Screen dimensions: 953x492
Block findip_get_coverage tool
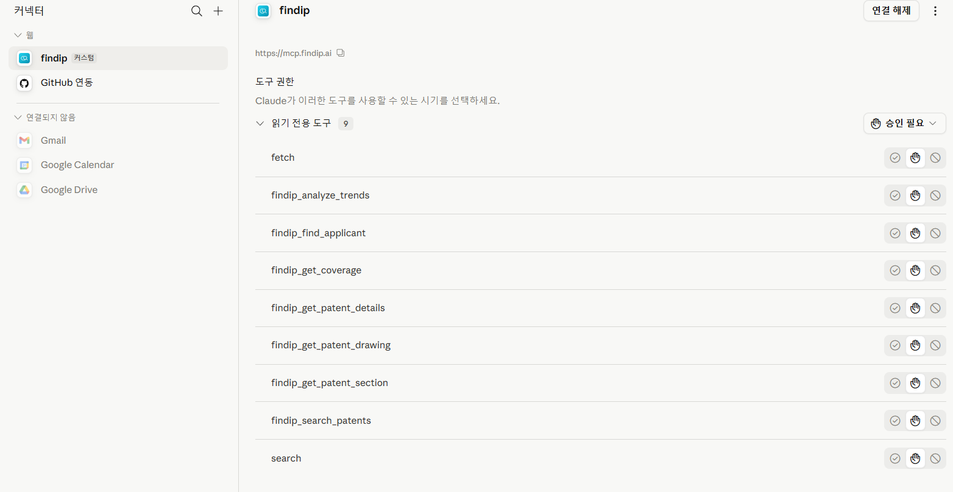point(935,270)
